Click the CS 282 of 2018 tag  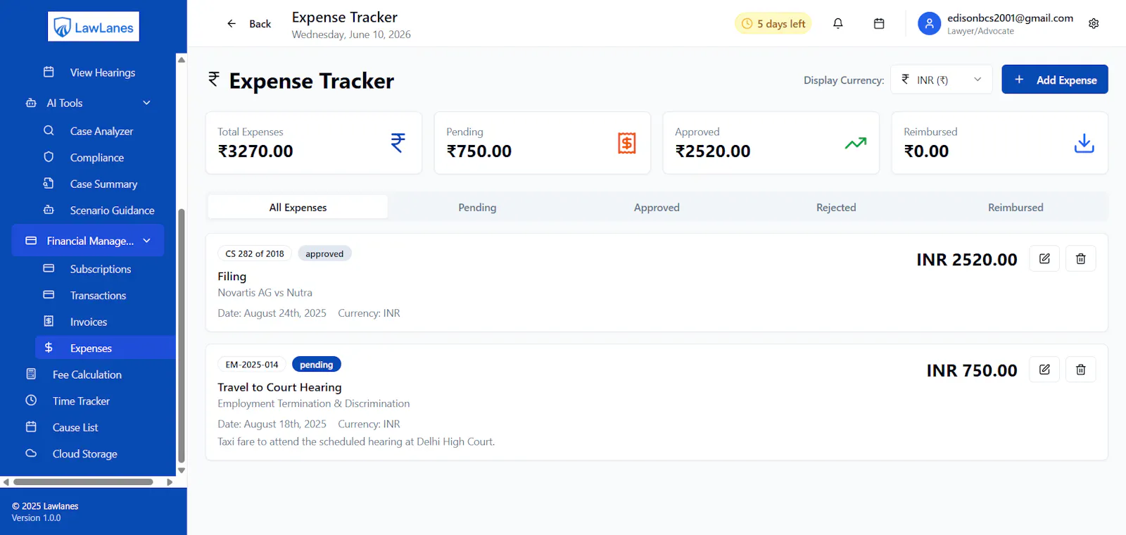tap(255, 253)
